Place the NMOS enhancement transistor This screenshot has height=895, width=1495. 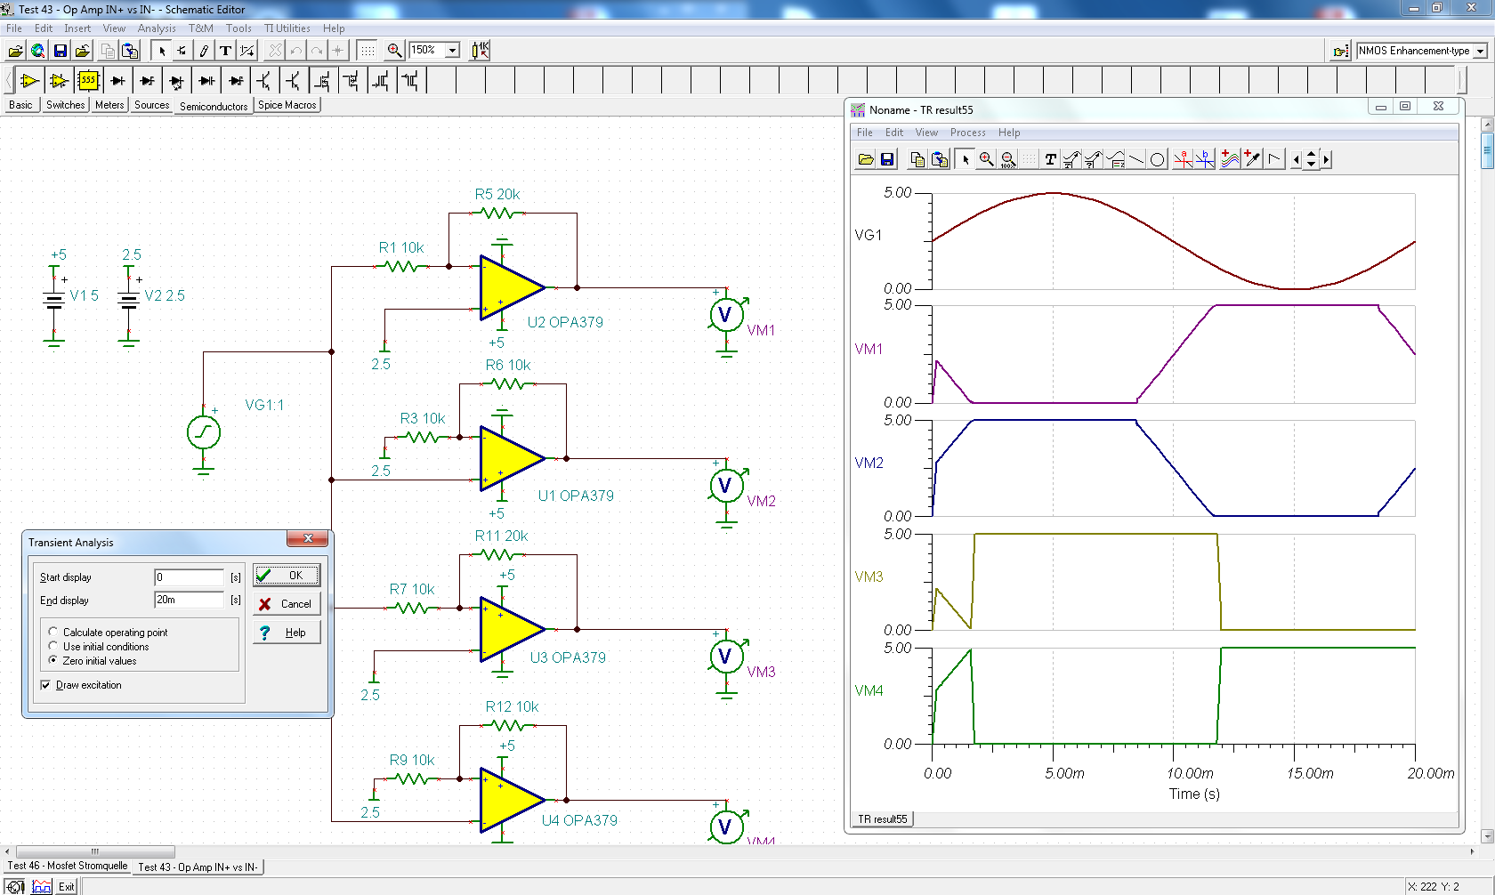tap(323, 81)
